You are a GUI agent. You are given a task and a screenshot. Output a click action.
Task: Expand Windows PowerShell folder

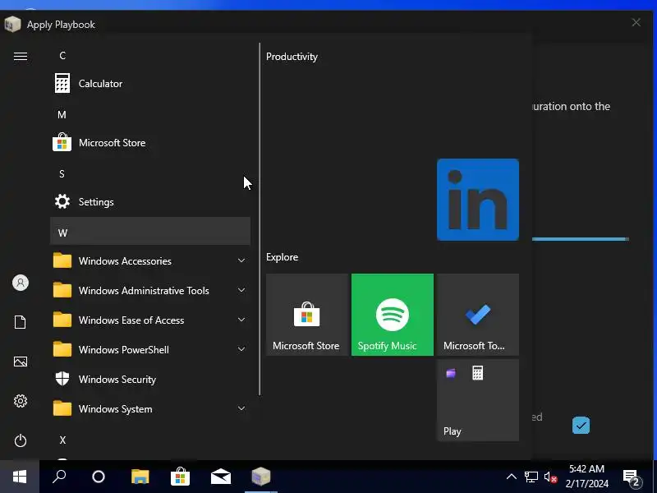tap(150, 350)
